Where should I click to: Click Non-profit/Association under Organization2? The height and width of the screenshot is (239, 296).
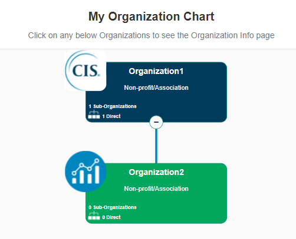[156, 188]
